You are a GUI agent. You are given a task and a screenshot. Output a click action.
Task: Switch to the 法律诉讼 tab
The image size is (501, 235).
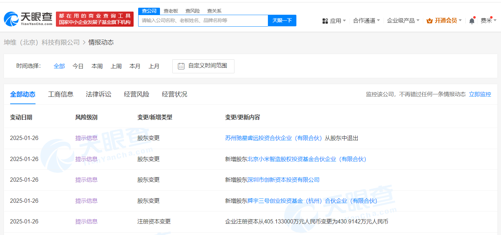point(99,94)
